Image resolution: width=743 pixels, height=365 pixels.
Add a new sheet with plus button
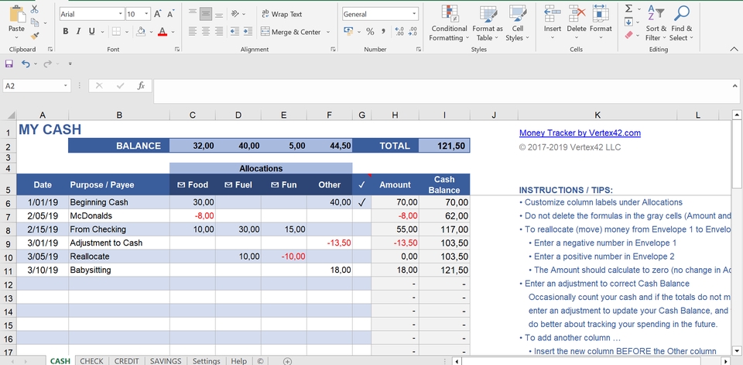pyautogui.click(x=287, y=361)
